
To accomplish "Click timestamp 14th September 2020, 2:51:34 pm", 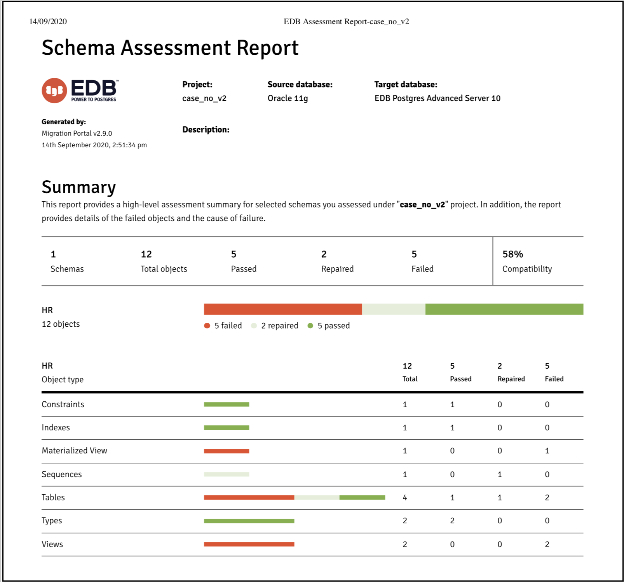I will click(x=94, y=145).
